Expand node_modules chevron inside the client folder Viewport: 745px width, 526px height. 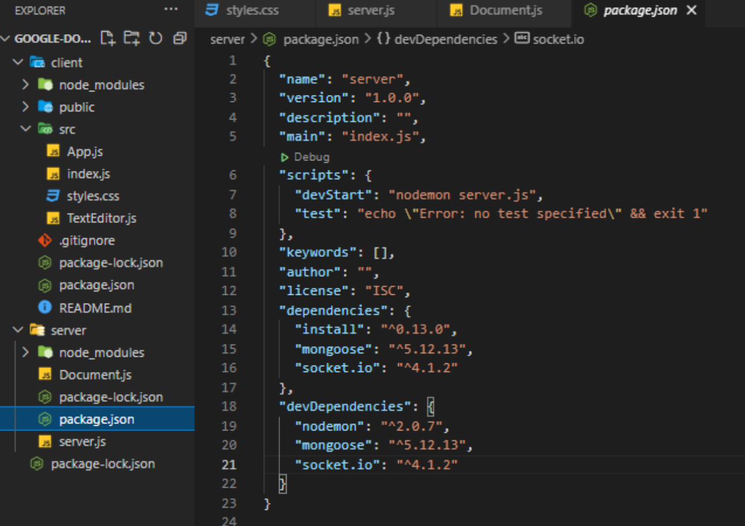[25, 85]
